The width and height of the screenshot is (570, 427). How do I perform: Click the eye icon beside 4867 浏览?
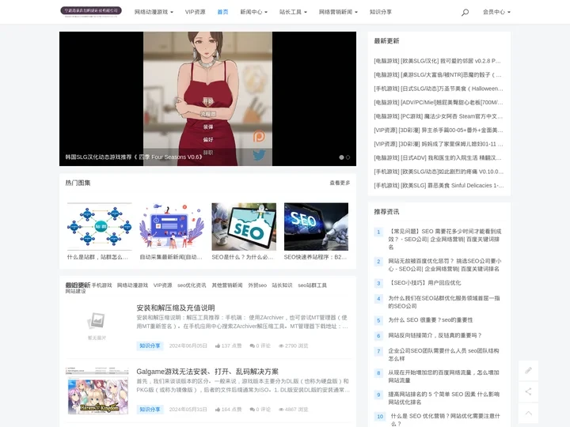(x=281, y=410)
